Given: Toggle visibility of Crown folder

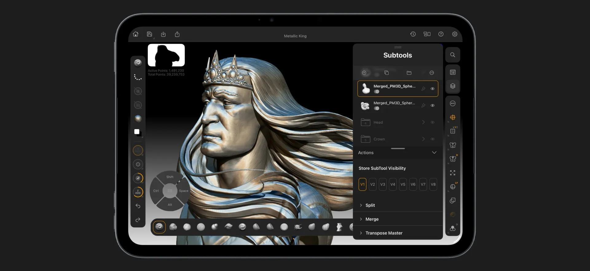Looking at the screenshot, I should 432,139.
